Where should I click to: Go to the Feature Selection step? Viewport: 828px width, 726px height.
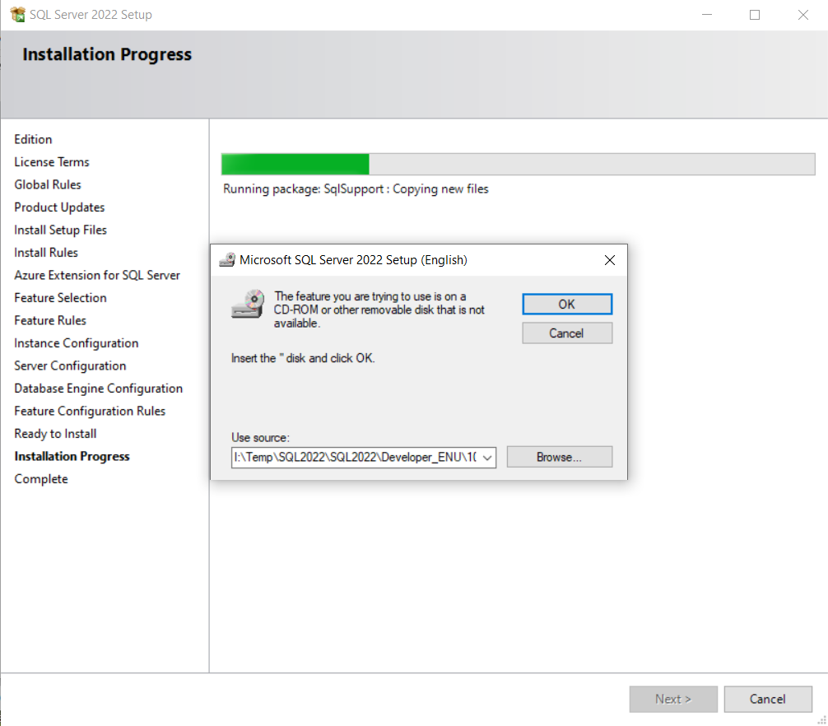(60, 298)
